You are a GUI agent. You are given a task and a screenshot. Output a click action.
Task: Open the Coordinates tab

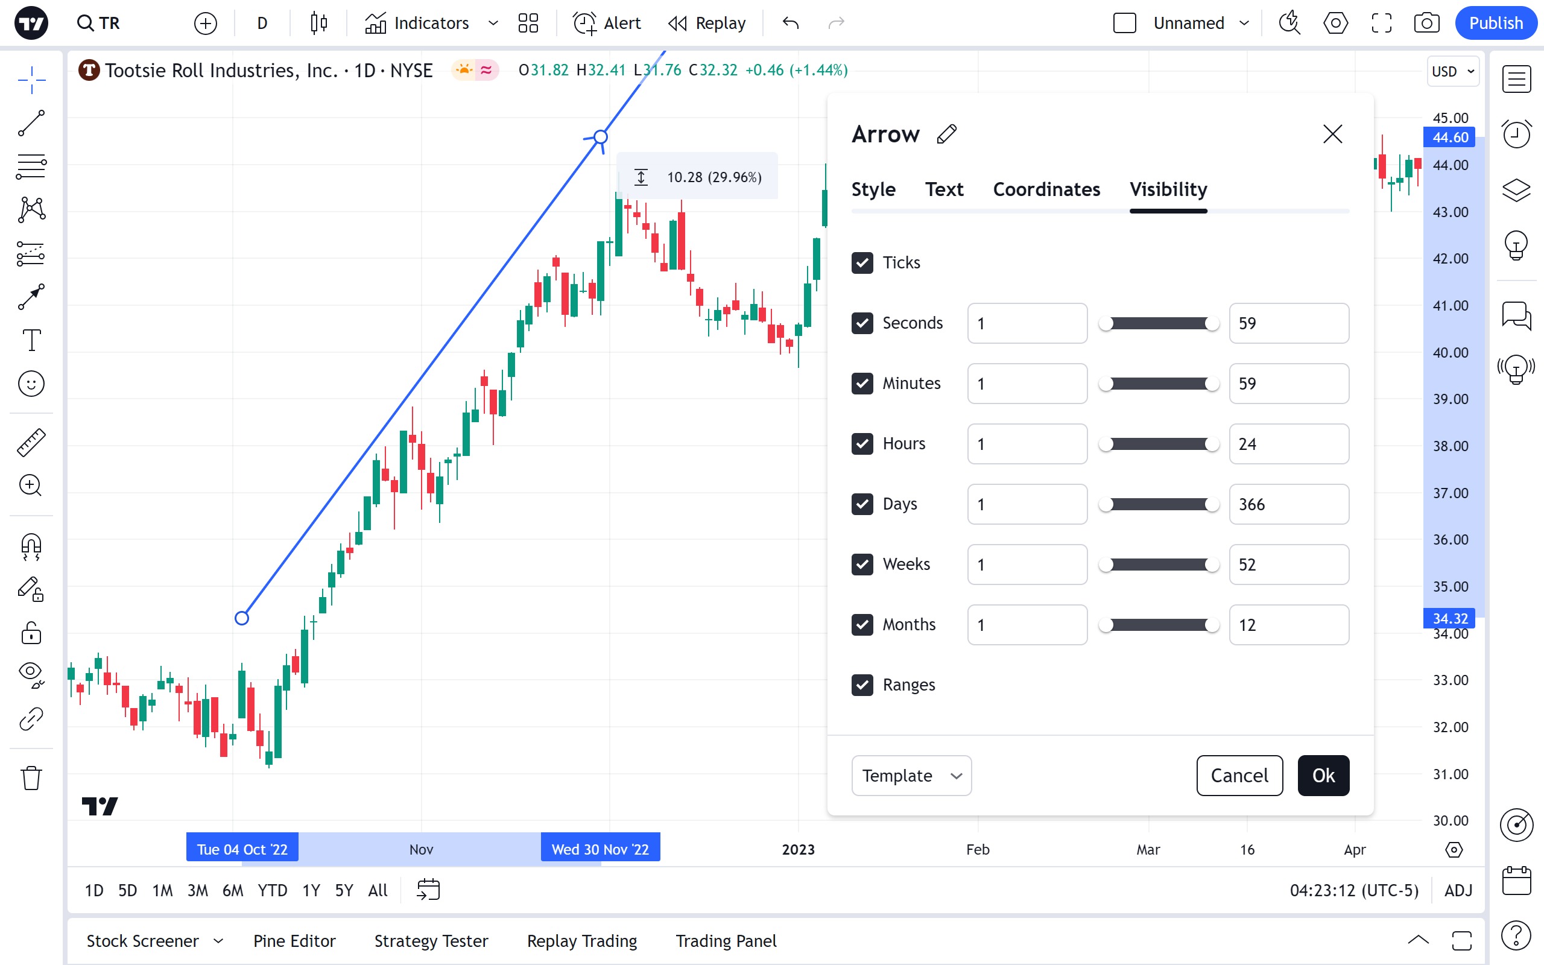1046,189
